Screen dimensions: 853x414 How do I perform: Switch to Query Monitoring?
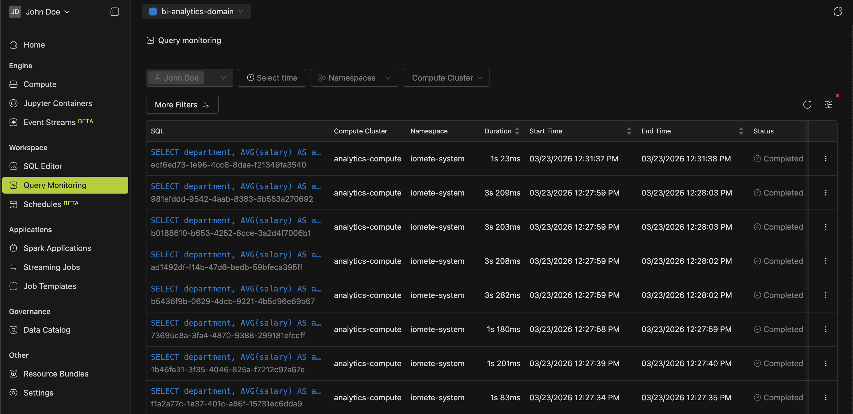click(x=55, y=185)
